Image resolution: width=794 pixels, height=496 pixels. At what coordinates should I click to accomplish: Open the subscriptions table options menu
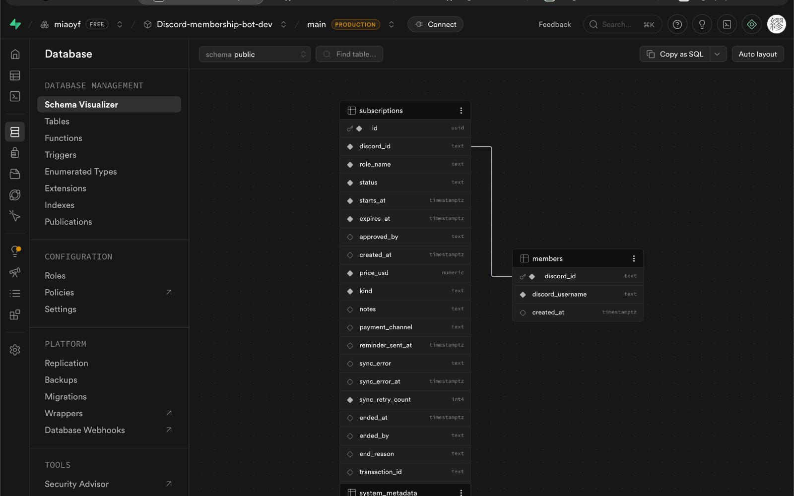[461, 111]
